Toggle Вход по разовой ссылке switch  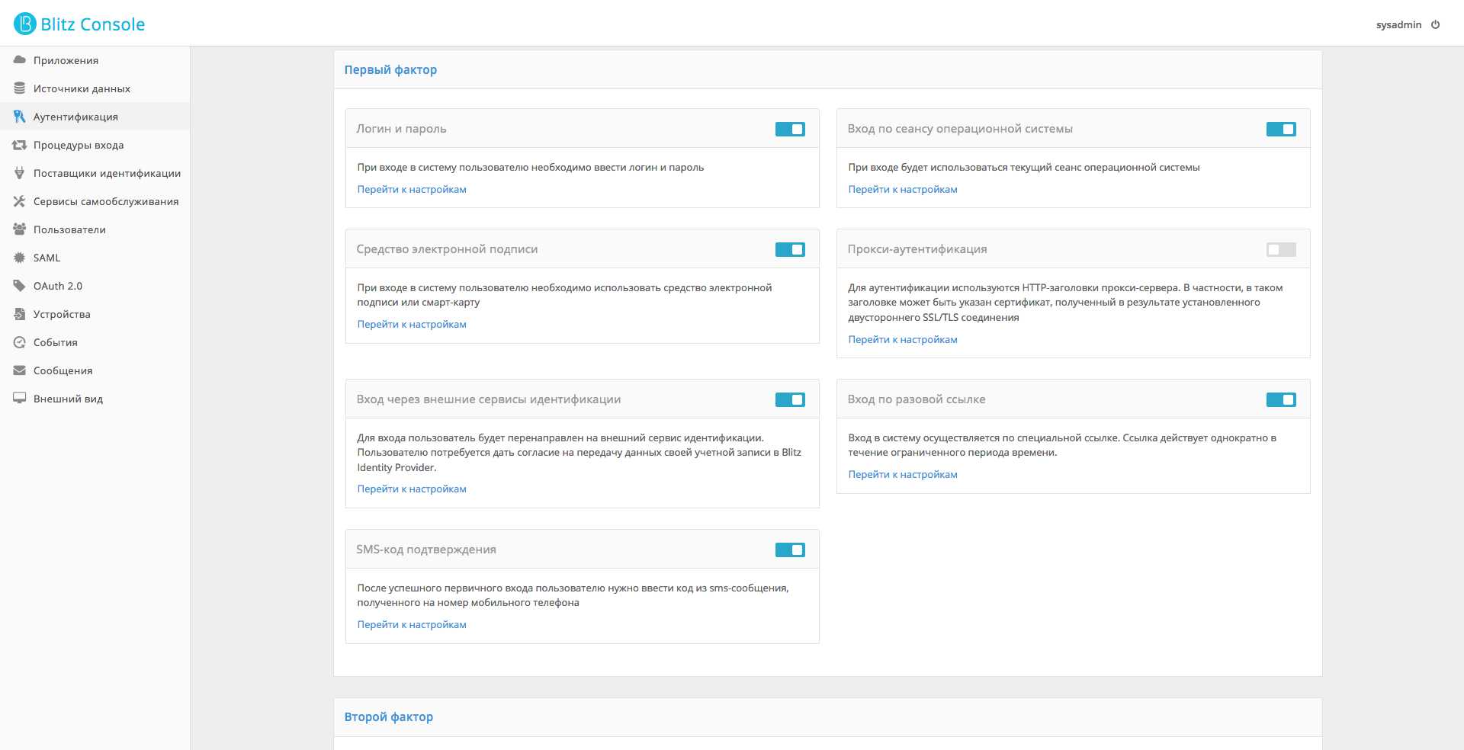(x=1281, y=400)
